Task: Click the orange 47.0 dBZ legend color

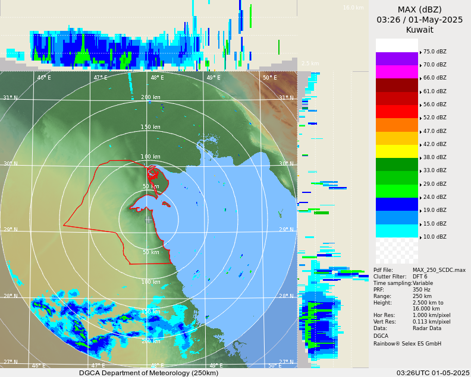Action: point(397,125)
